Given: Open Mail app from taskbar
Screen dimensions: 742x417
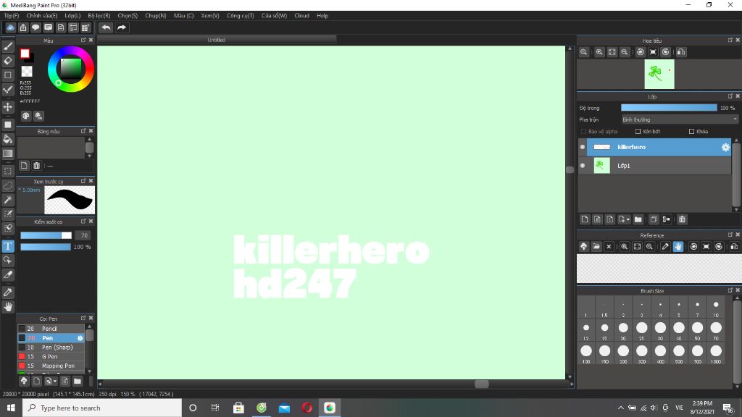Looking at the screenshot, I should (284, 408).
